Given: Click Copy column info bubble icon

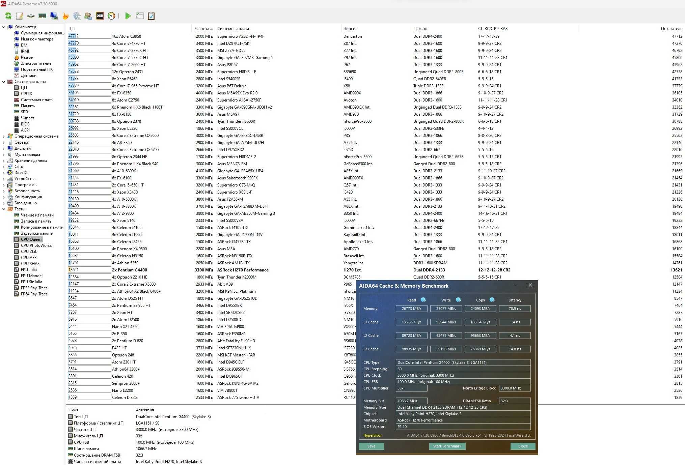Looking at the screenshot, I should tap(492, 300).
